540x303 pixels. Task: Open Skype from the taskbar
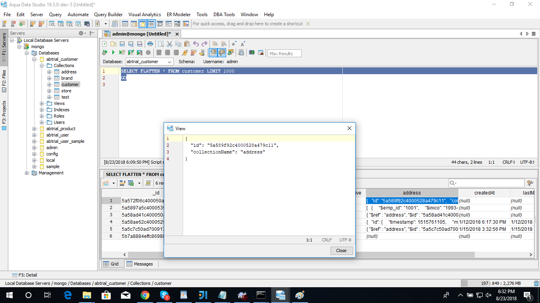click(164, 295)
